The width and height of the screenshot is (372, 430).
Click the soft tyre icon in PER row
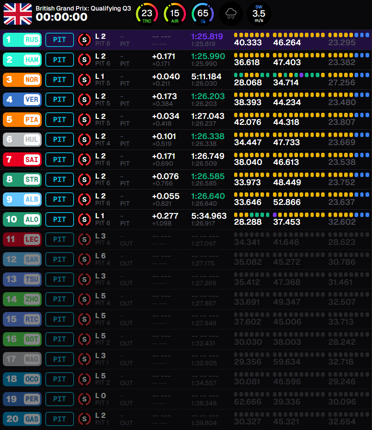84,399
